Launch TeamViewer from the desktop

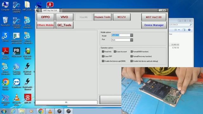[16, 83]
